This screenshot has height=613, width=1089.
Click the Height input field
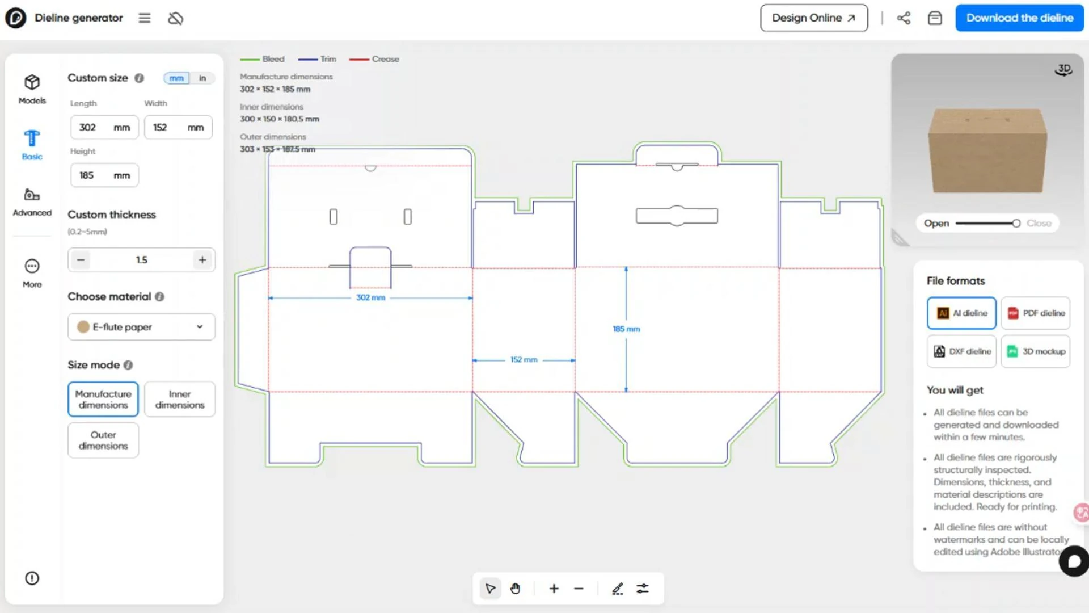[x=104, y=175]
